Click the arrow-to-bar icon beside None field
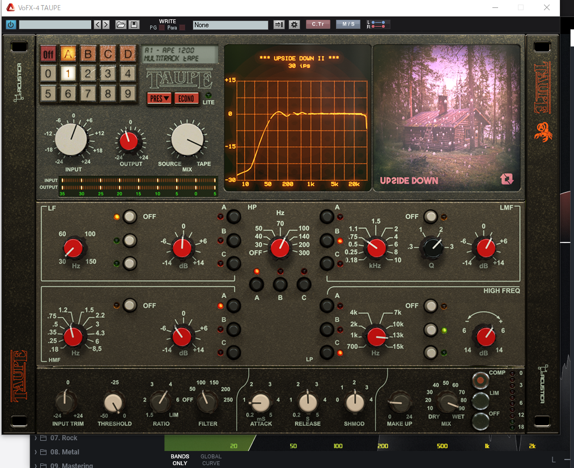The image size is (574, 468). coord(279,24)
